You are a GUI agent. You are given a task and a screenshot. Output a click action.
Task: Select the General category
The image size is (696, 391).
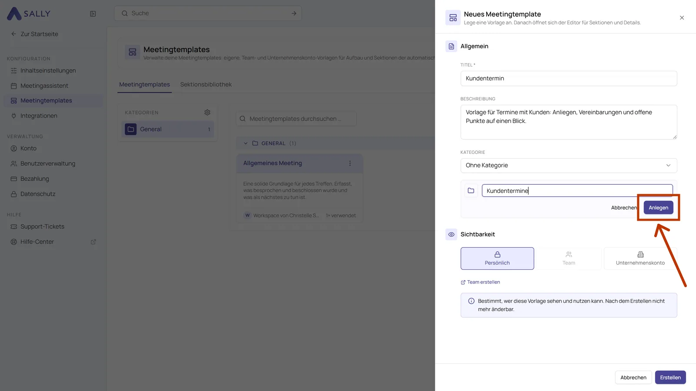click(168, 129)
